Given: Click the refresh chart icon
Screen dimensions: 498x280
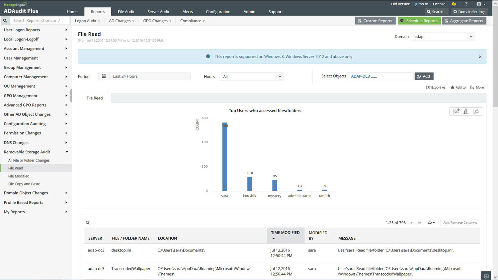Looking at the screenshot, I should [476, 111].
